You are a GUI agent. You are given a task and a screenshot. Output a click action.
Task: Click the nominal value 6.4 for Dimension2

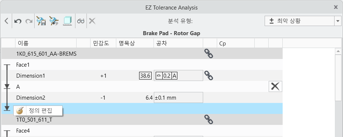tap(149, 98)
